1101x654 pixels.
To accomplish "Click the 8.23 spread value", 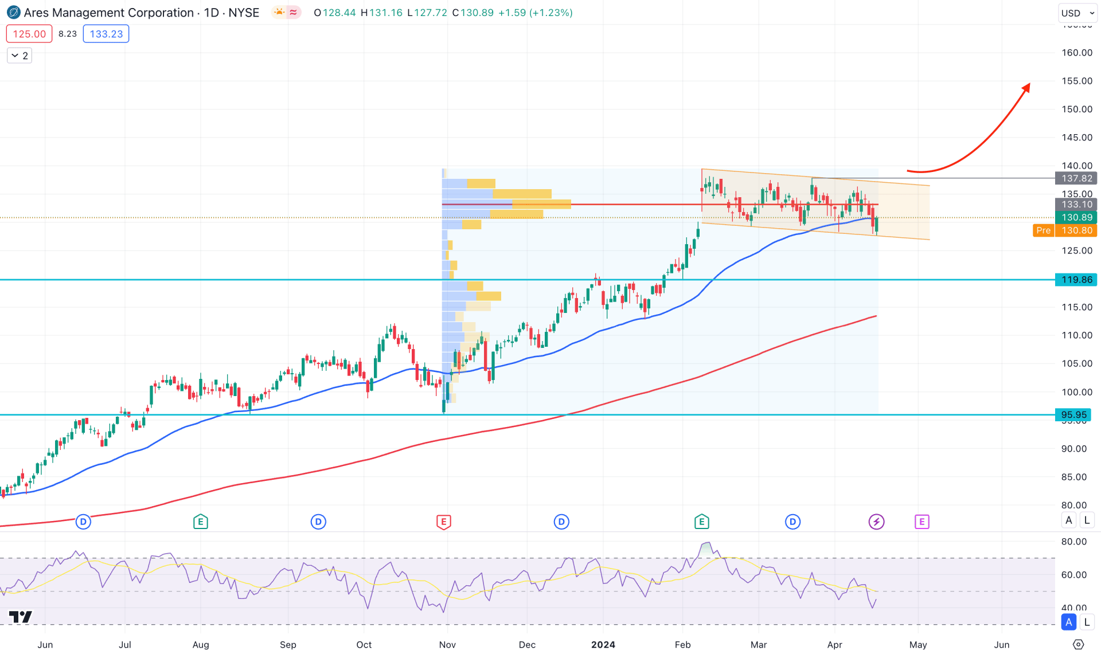I will click(x=68, y=34).
